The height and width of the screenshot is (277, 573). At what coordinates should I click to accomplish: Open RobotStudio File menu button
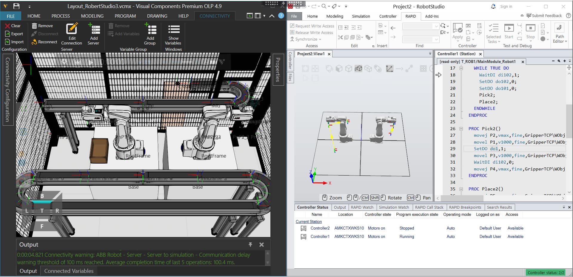(x=294, y=16)
